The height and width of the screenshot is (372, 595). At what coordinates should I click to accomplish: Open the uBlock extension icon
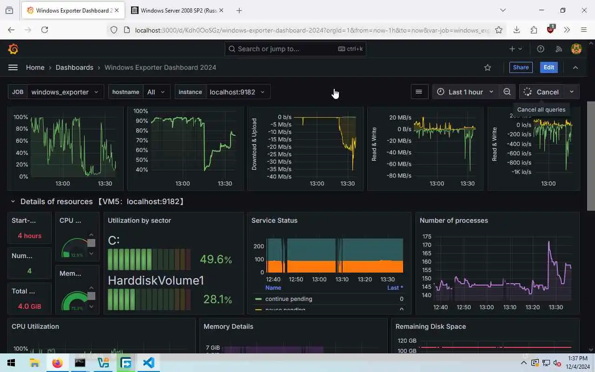(550, 30)
